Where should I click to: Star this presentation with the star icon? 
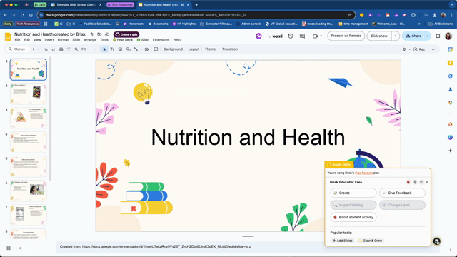92,34
